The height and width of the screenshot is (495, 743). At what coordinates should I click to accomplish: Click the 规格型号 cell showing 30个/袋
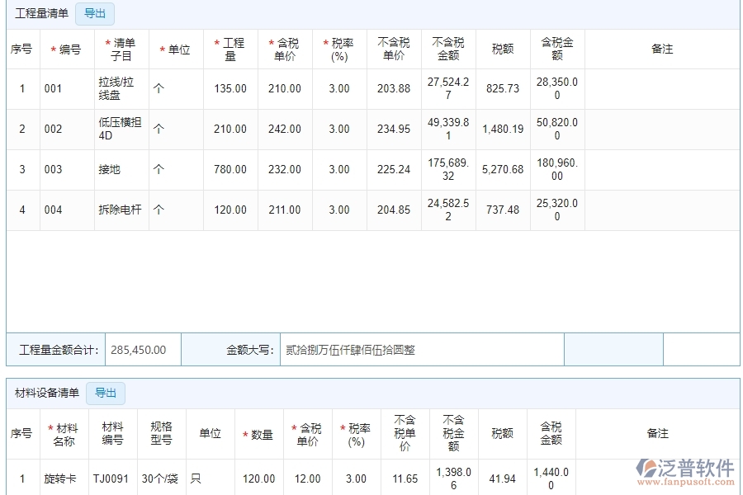pyautogui.click(x=161, y=479)
